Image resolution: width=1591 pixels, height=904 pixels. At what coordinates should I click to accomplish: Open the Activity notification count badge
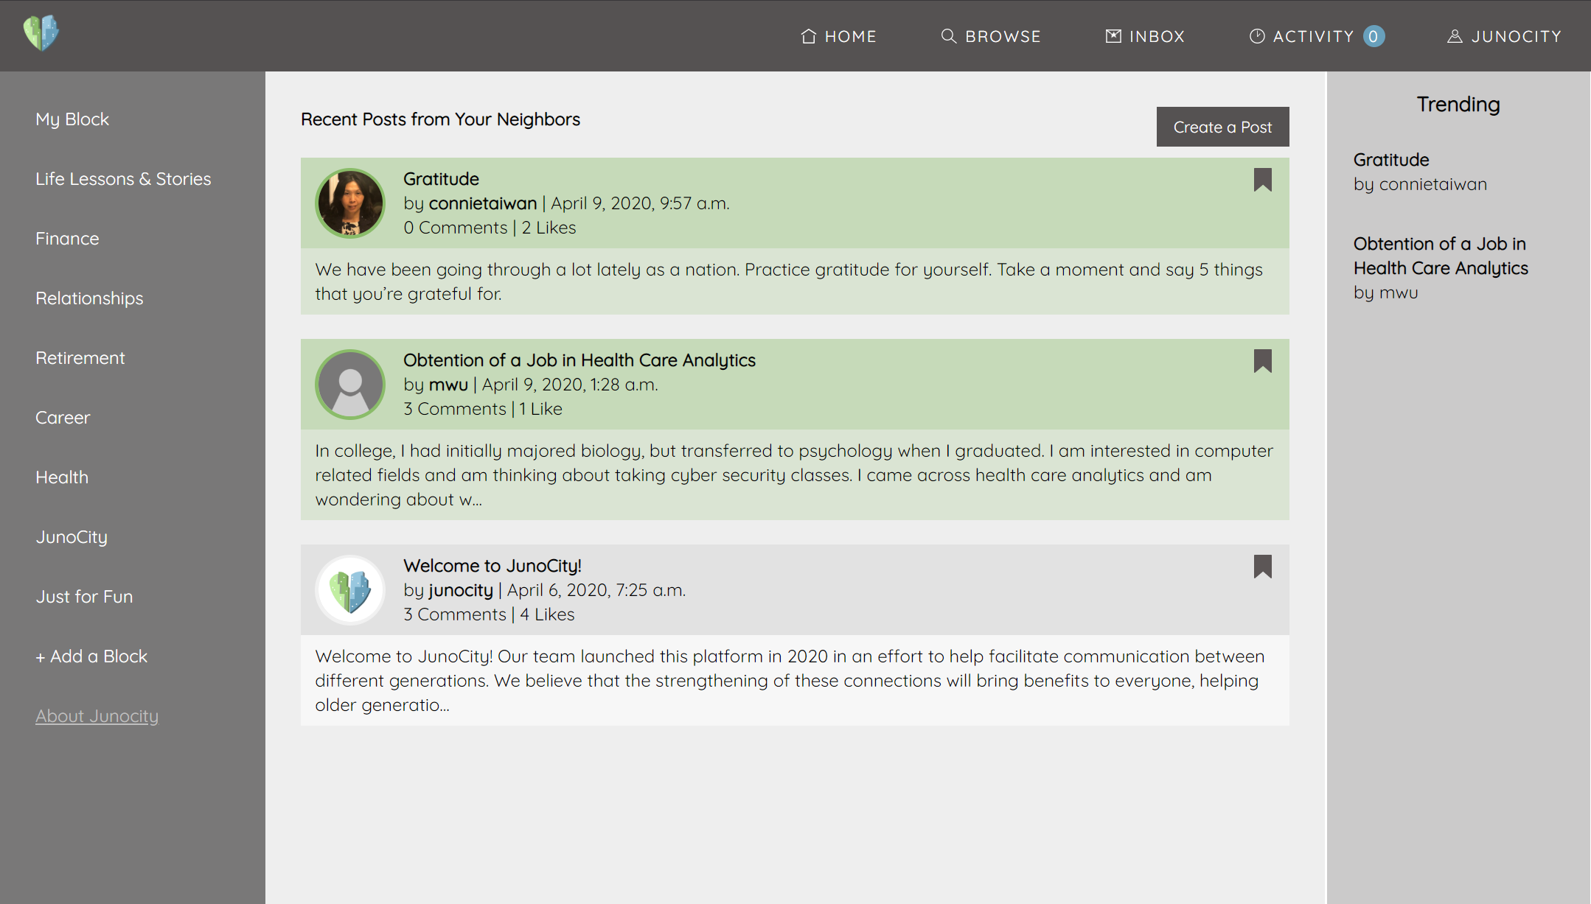point(1374,36)
